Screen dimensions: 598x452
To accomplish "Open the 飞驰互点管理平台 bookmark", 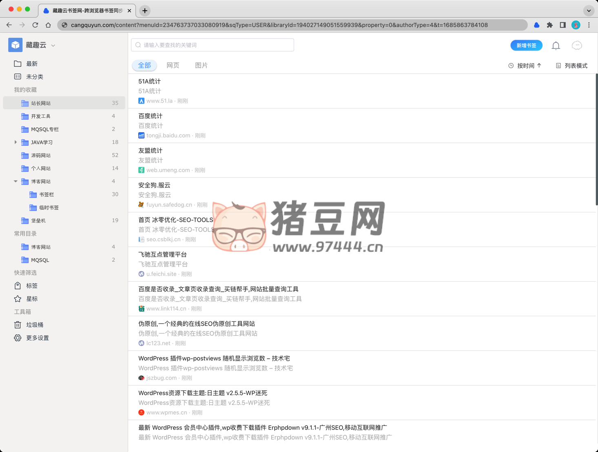I will tap(163, 255).
